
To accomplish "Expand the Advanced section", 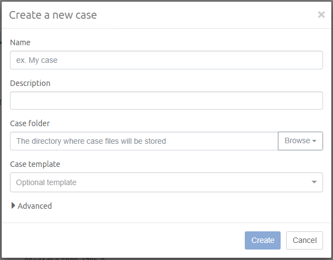I will 34,206.
